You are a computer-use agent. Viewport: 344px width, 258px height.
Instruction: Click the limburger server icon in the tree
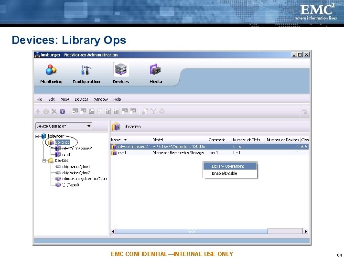point(44,136)
